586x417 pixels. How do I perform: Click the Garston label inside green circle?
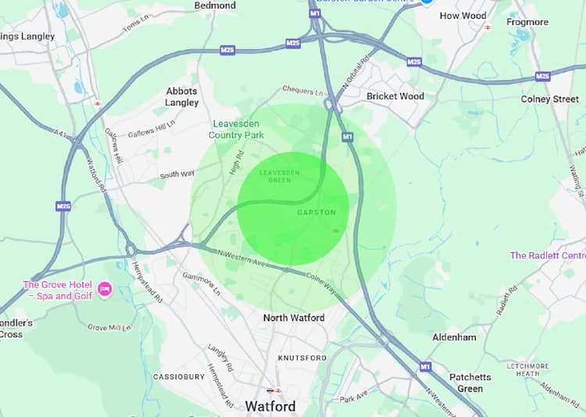pyautogui.click(x=316, y=212)
